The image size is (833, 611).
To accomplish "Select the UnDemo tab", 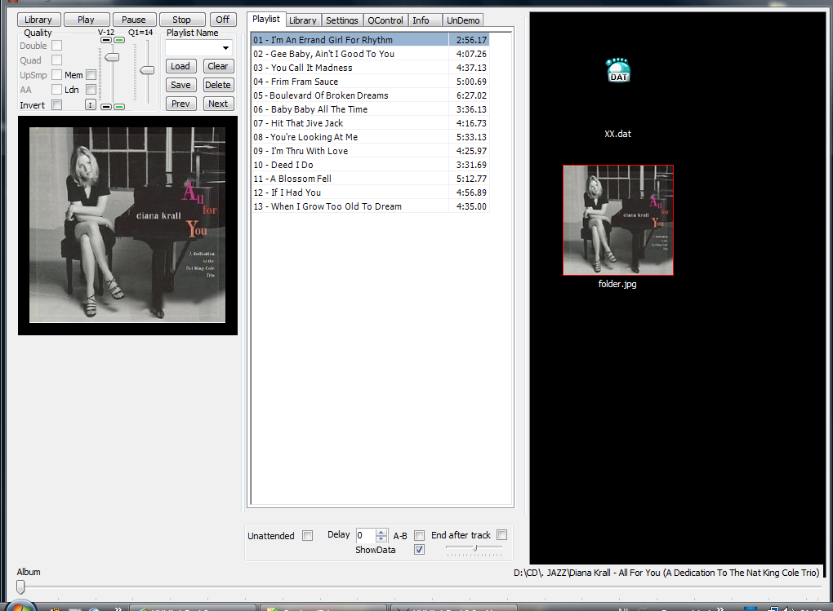I will click(x=463, y=20).
